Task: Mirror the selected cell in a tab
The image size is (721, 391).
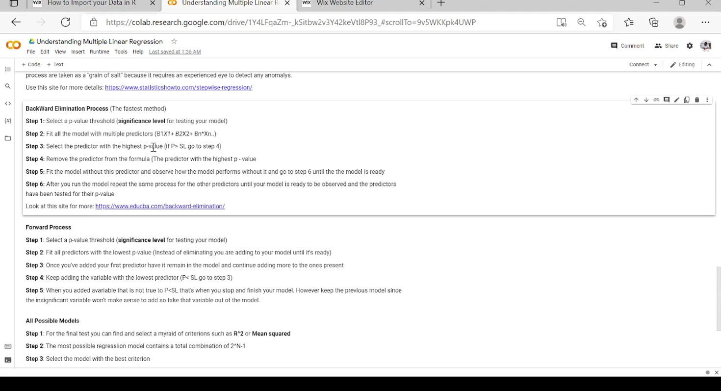Action: (687, 100)
